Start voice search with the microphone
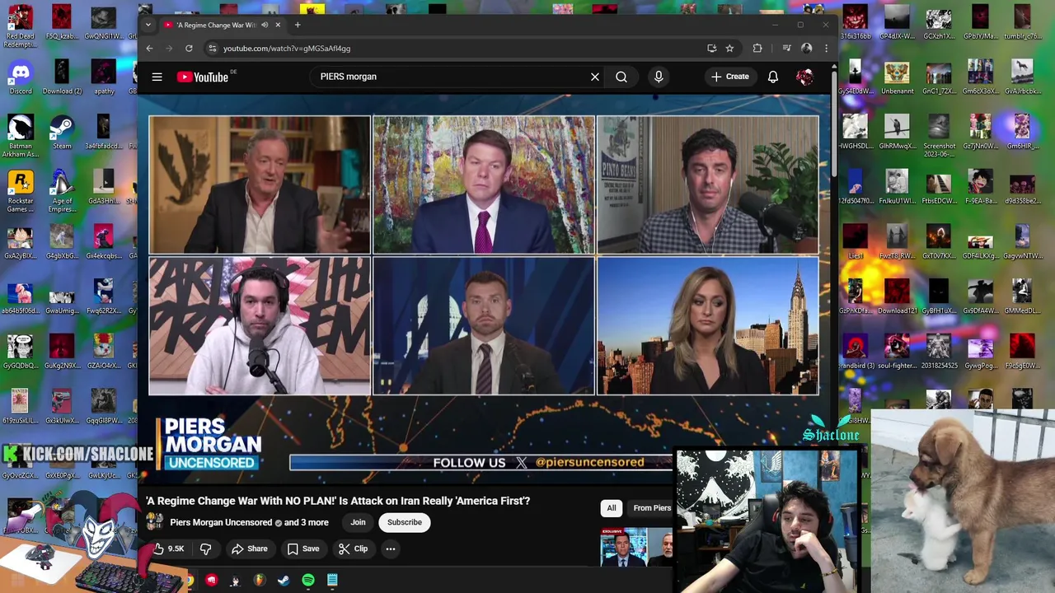Screen dimensions: 1055x593 pos(659,77)
